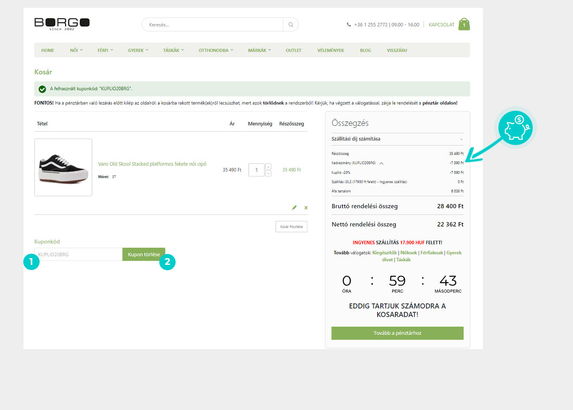
Task: Remove item with the X icon
Action: click(306, 208)
